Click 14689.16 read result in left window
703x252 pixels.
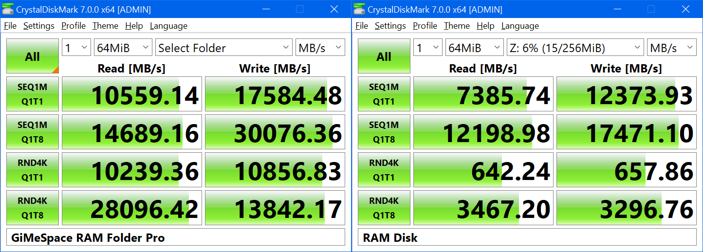pos(132,132)
